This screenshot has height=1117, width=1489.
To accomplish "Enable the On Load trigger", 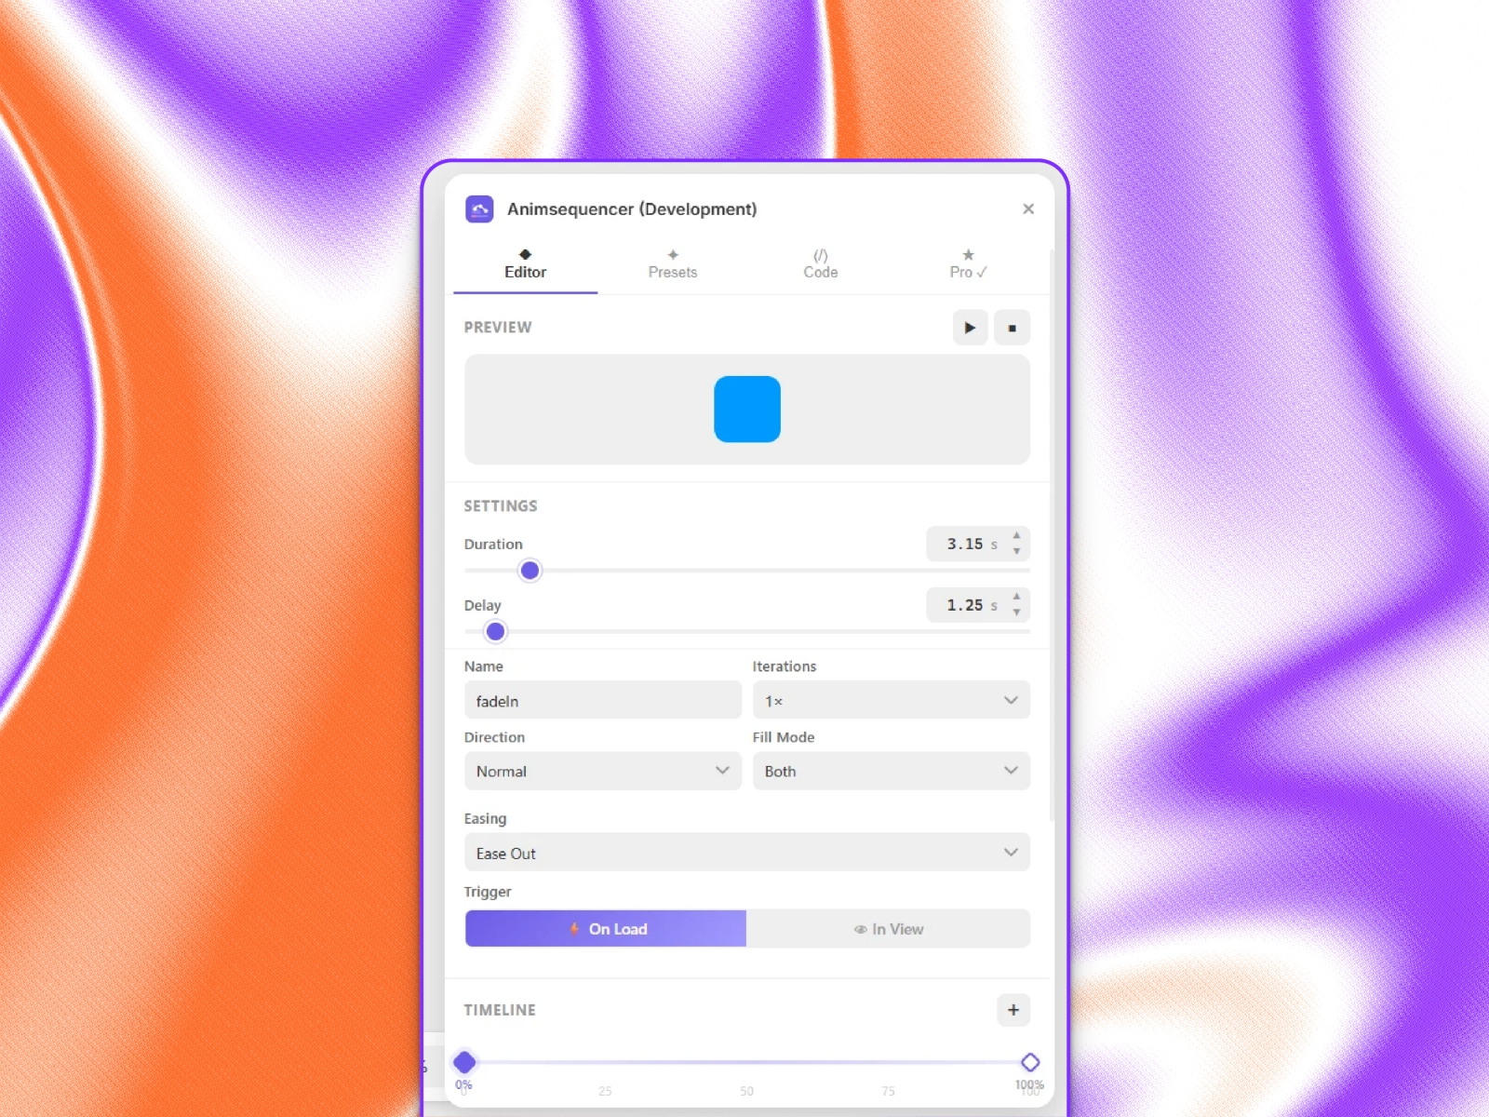I will [605, 928].
